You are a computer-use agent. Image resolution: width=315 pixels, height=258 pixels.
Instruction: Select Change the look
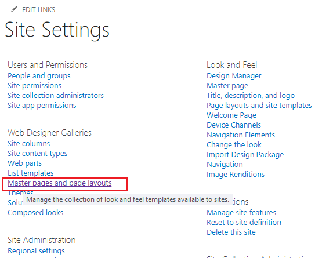234,145
